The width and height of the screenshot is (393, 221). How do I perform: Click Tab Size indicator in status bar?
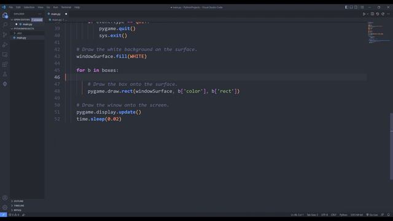[313, 215]
